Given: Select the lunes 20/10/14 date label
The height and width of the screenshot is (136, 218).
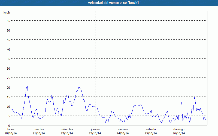Looking at the screenshot, I should [x=11, y=131].
